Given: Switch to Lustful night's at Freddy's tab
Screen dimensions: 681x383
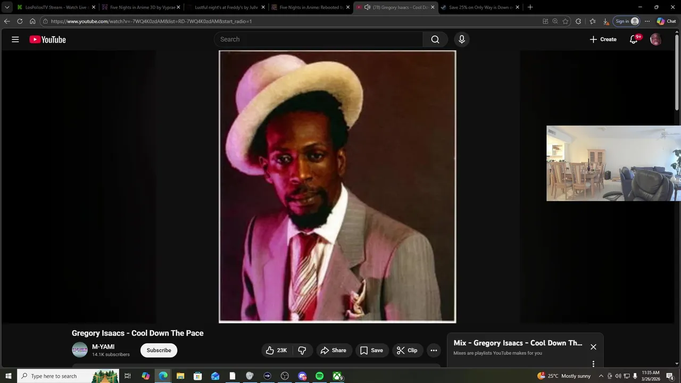Looking at the screenshot, I should [226, 7].
